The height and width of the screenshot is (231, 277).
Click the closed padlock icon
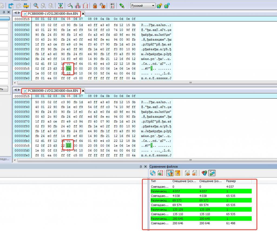(95, 5)
